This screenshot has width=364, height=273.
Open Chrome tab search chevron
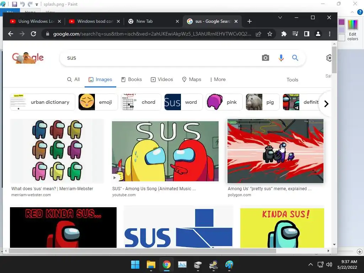280,17
